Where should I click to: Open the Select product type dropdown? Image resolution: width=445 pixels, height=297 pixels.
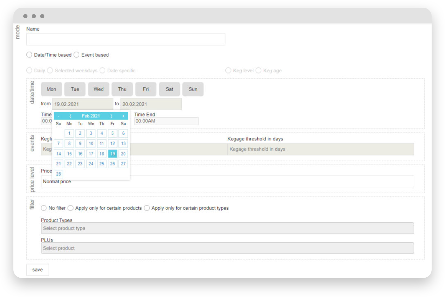227,228
